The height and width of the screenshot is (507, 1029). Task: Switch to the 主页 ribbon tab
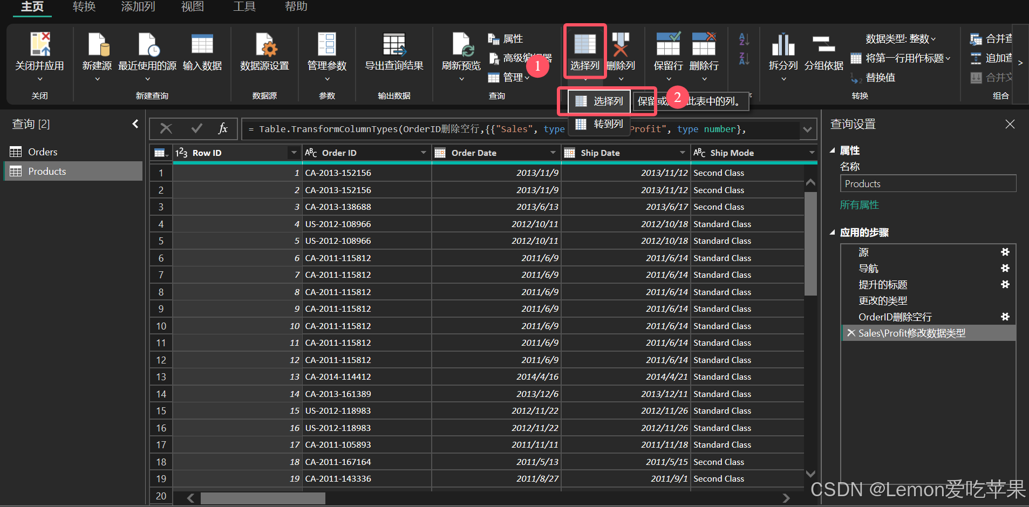pyautogui.click(x=32, y=7)
